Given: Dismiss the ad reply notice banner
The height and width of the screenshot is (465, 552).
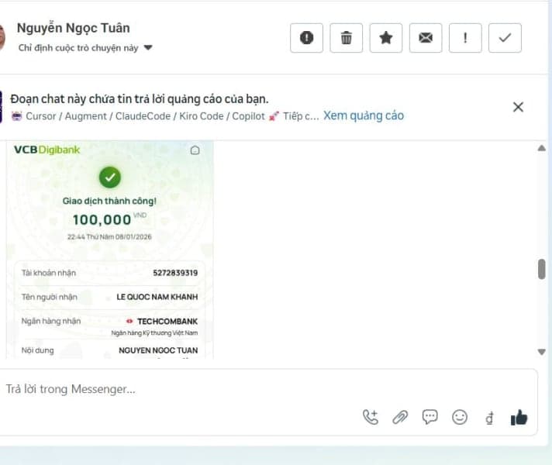Looking at the screenshot, I should click(x=518, y=107).
